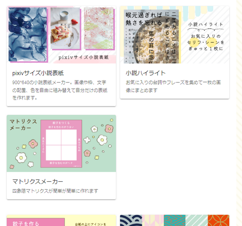Click the pixivサイズ小説表紙 banner caption text
The width and height of the screenshot is (242, 226).
click(x=84, y=57)
